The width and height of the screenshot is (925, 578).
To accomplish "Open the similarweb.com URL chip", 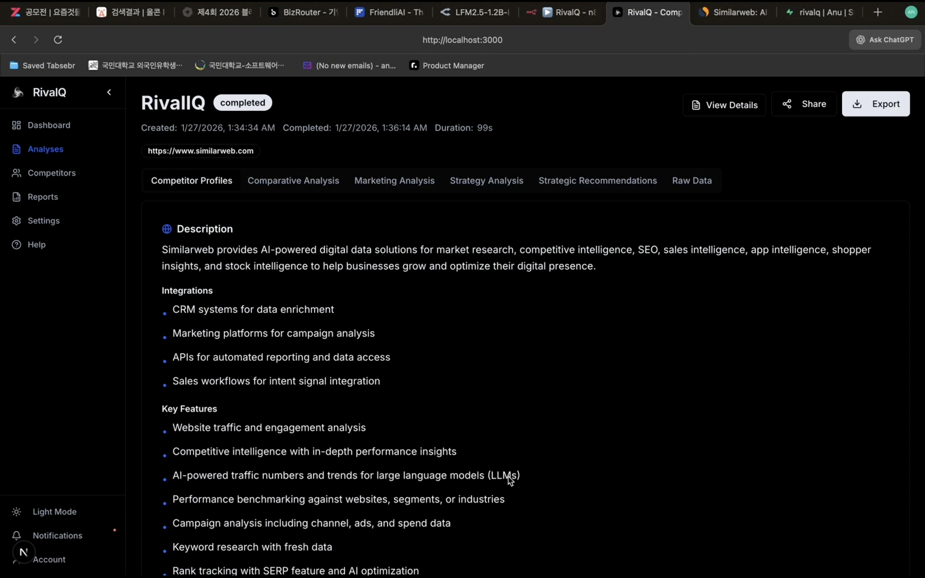I will coord(200,151).
